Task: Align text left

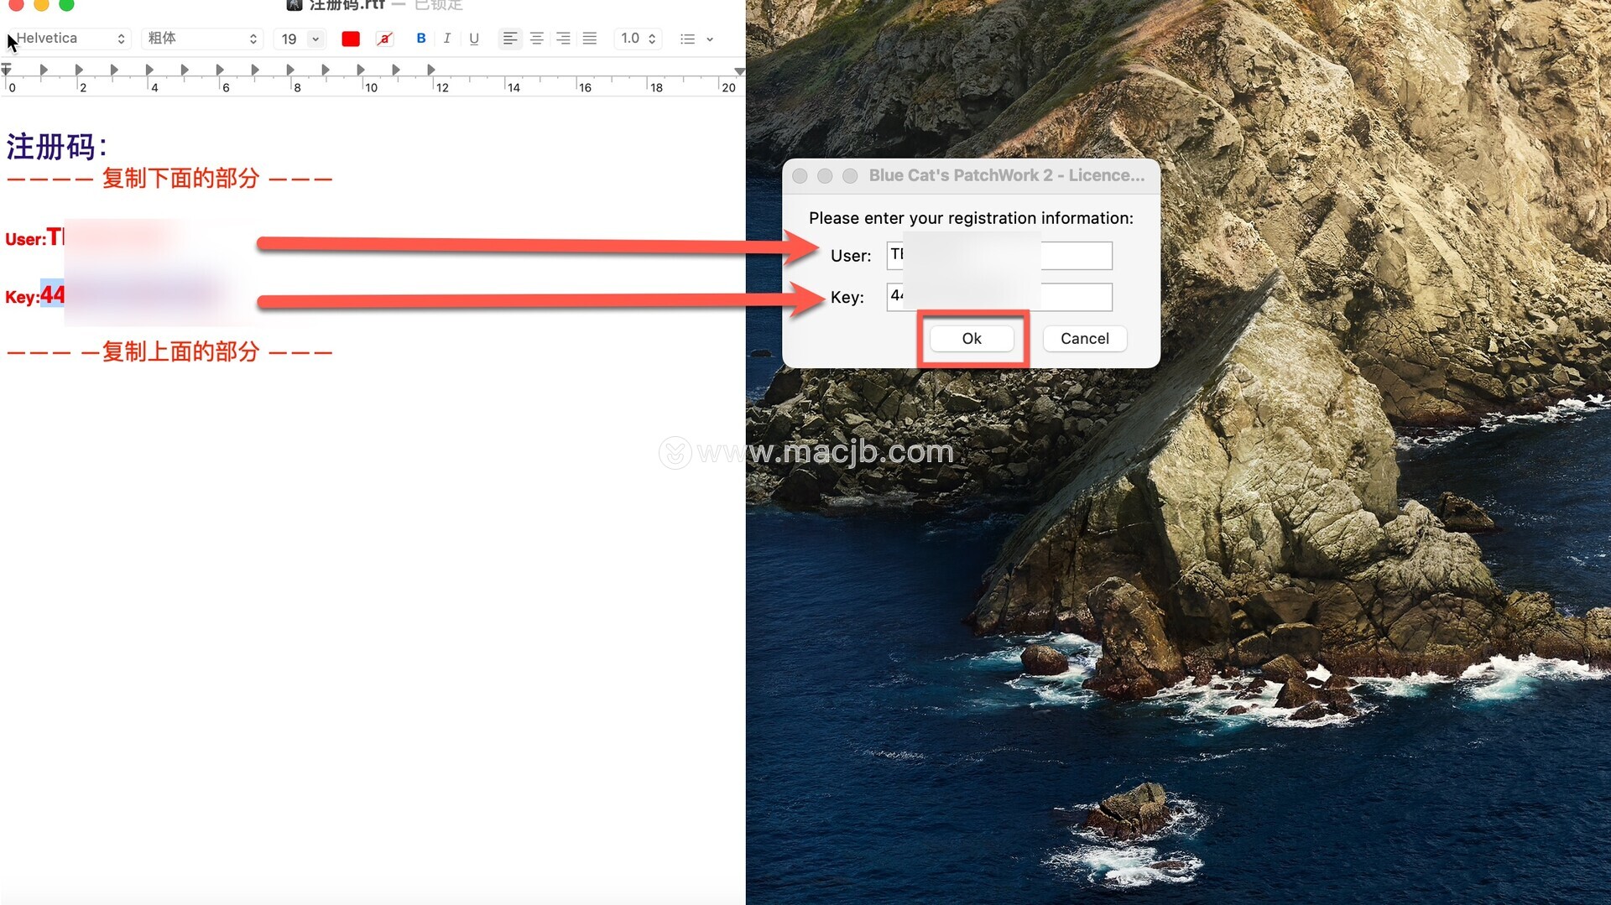Action: point(510,39)
